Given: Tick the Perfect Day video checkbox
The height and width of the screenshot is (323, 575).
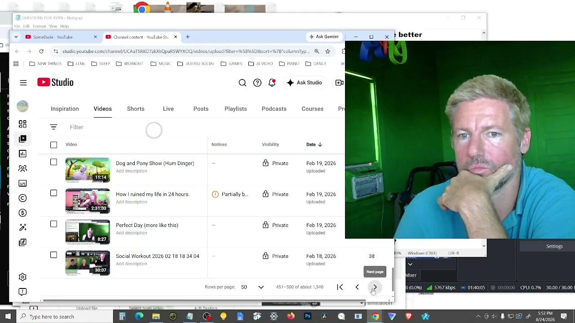Looking at the screenshot, I should click(53, 224).
